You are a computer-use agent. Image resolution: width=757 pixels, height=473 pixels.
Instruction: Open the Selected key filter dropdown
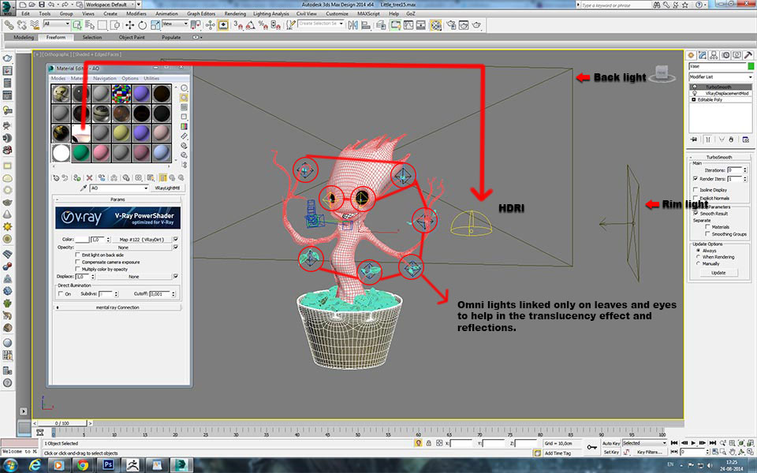(x=644, y=442)
